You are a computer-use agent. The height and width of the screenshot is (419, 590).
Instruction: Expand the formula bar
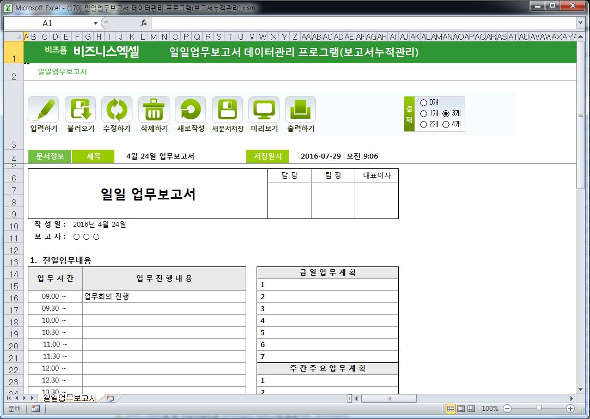(x=580, y=23)
